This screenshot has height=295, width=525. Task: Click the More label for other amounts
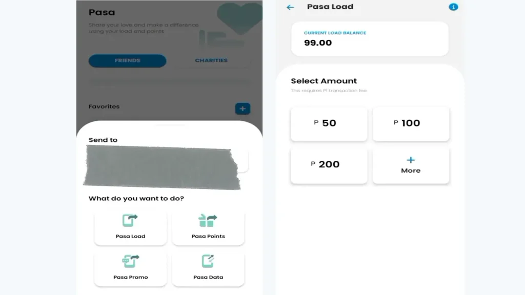pos(411,171)
